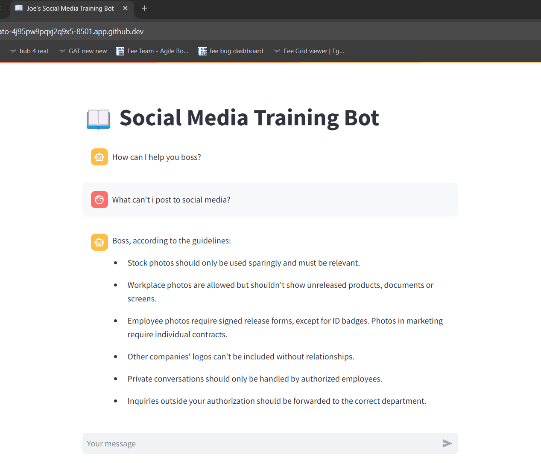Image resolution: width=541 pixels, height=463 pixels.
Task: Open a new browser tab
Action: pyautogui.click(x=144, y=8)
